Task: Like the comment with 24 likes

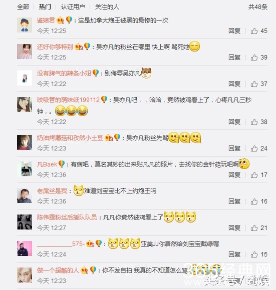Action: point(254,148)
